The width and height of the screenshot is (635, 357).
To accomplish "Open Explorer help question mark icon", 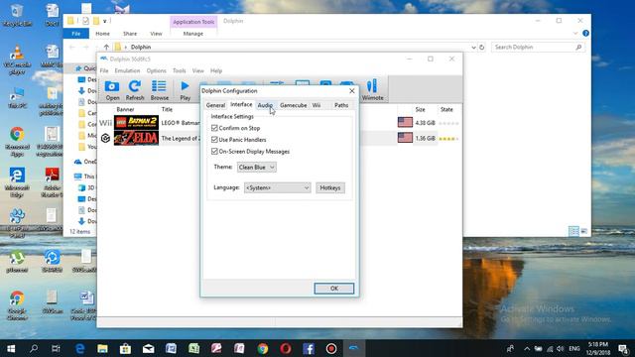I will (585, 33).
